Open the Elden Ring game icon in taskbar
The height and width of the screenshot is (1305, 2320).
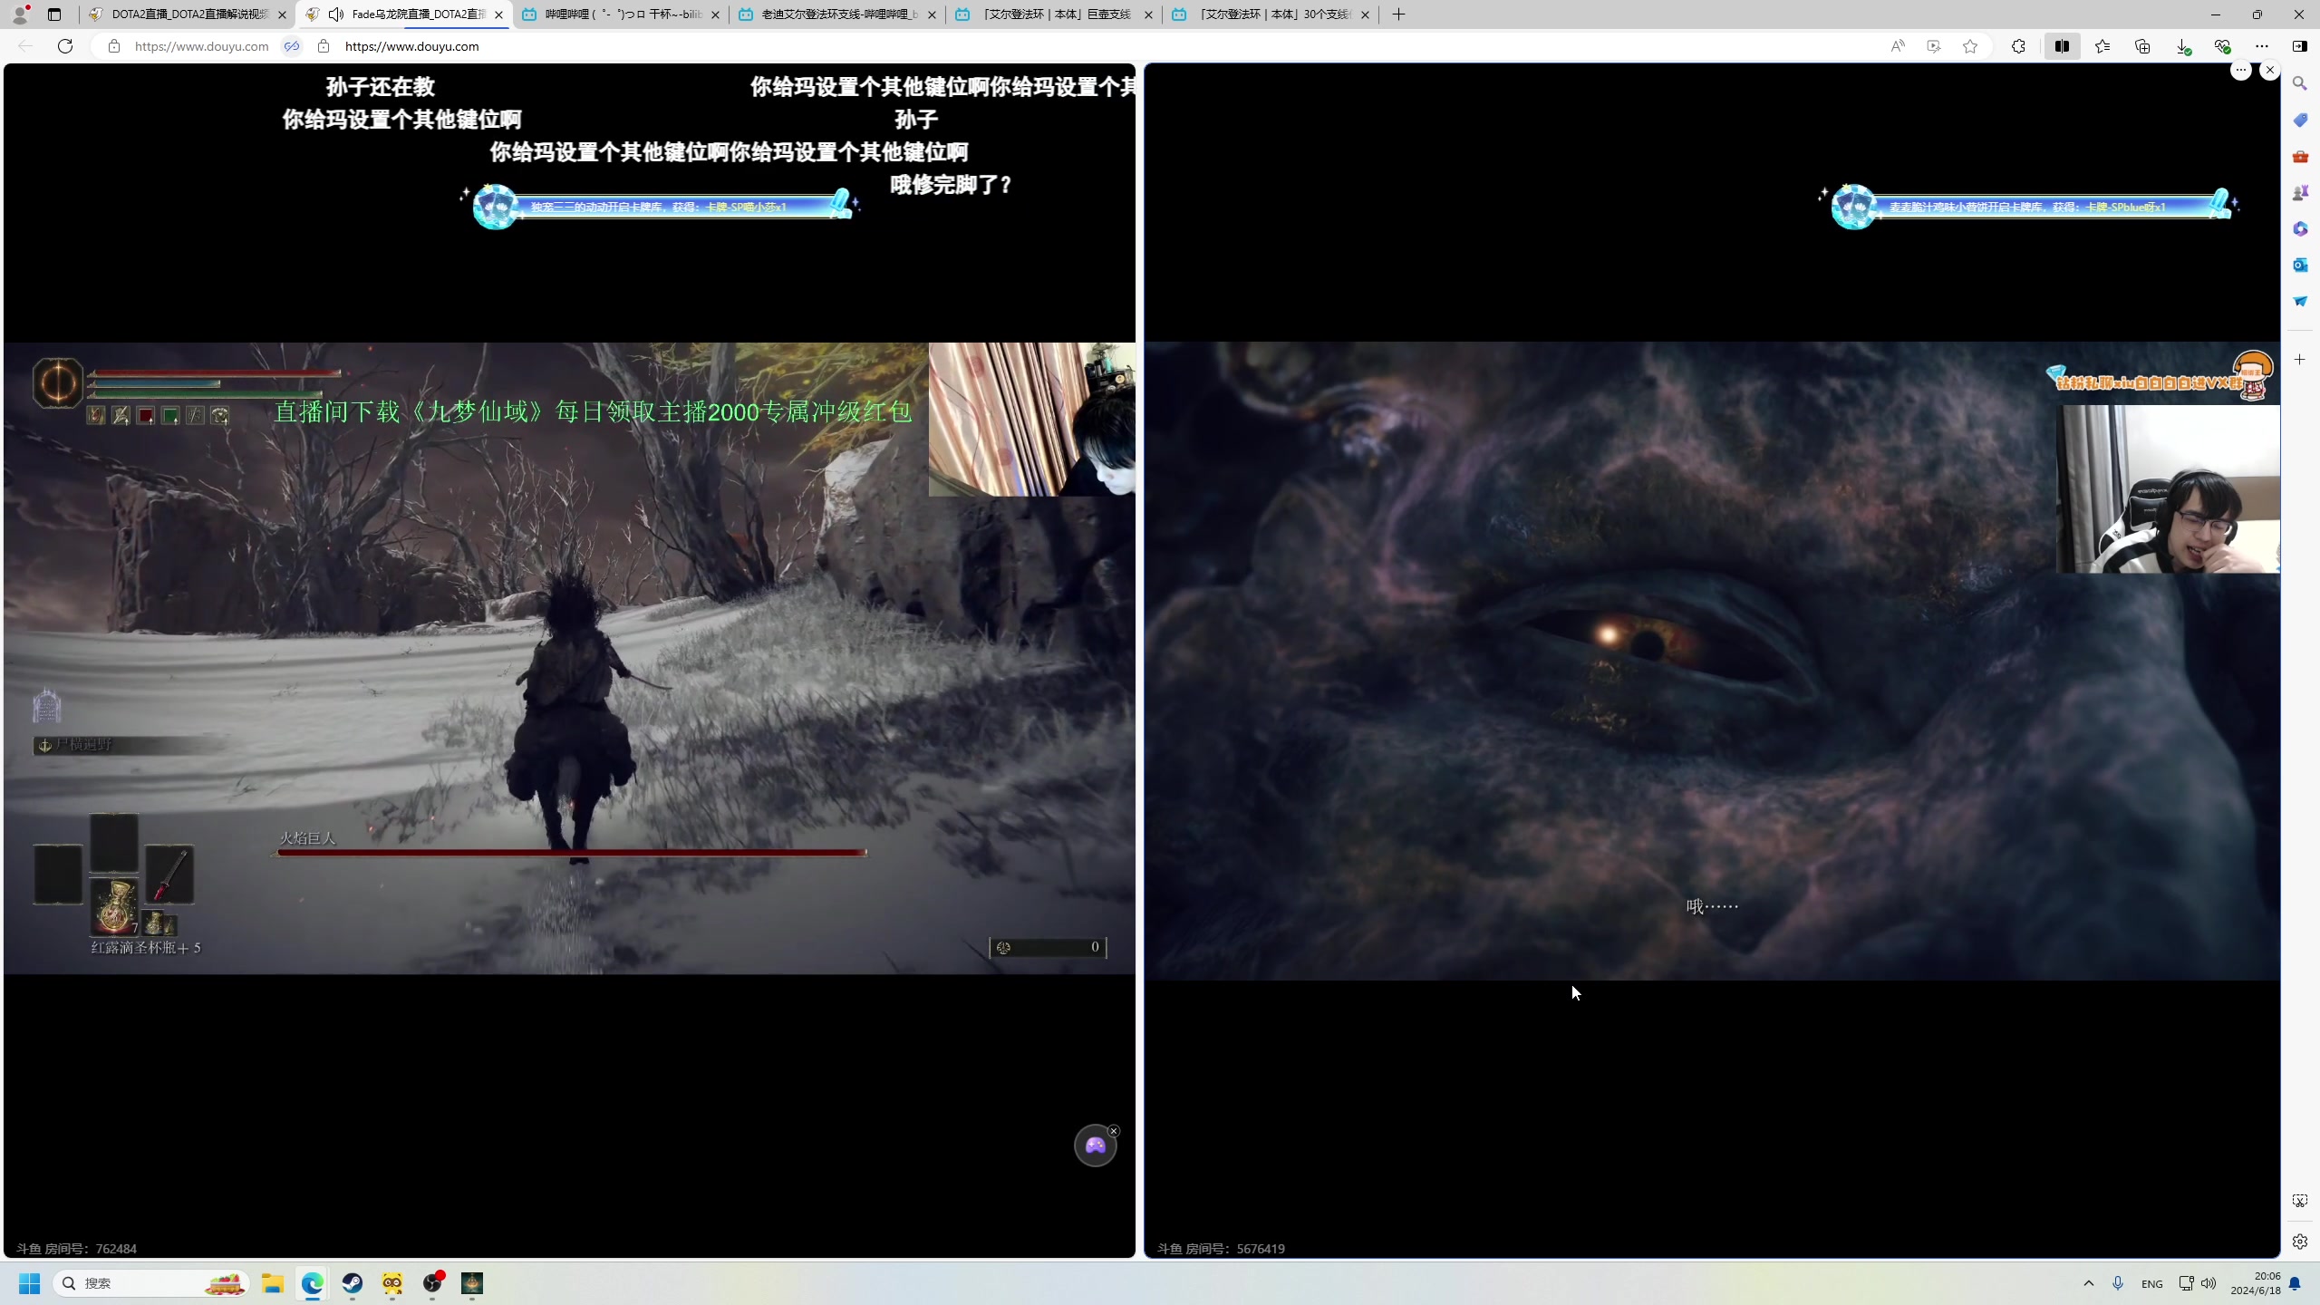pyautogui.click(x=472, y=1283)
